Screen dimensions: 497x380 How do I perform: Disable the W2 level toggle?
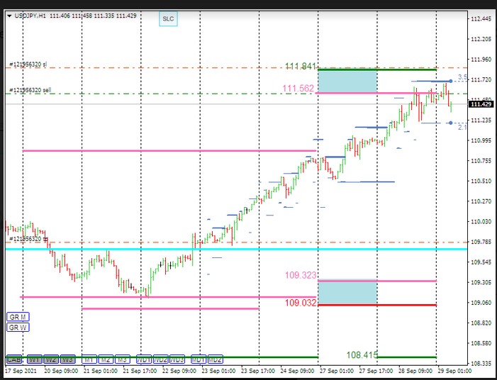click(51, 359)
